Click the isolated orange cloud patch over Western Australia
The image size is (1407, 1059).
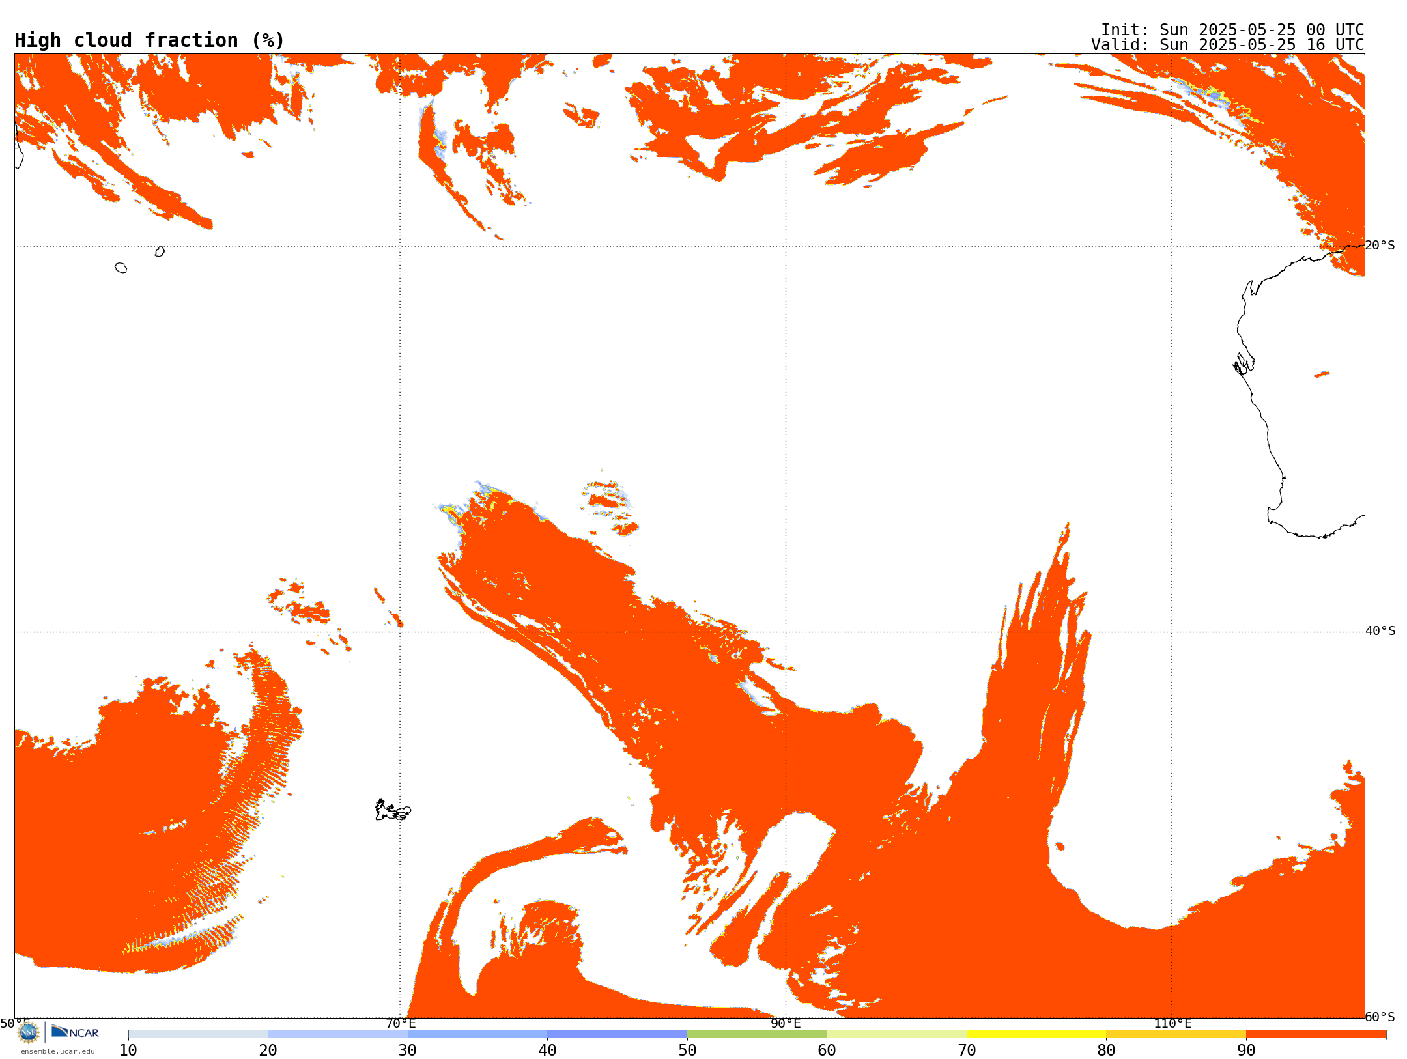pos(1322,374)
